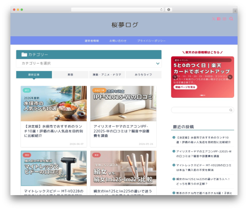248x210 pixels.
Task: Click the bullet icon beside 【決定版】水俣市 recent post
Action: 174,138
